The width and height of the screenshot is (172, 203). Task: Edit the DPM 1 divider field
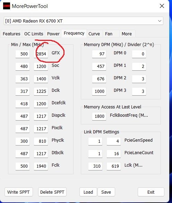[x=139, y=67]
